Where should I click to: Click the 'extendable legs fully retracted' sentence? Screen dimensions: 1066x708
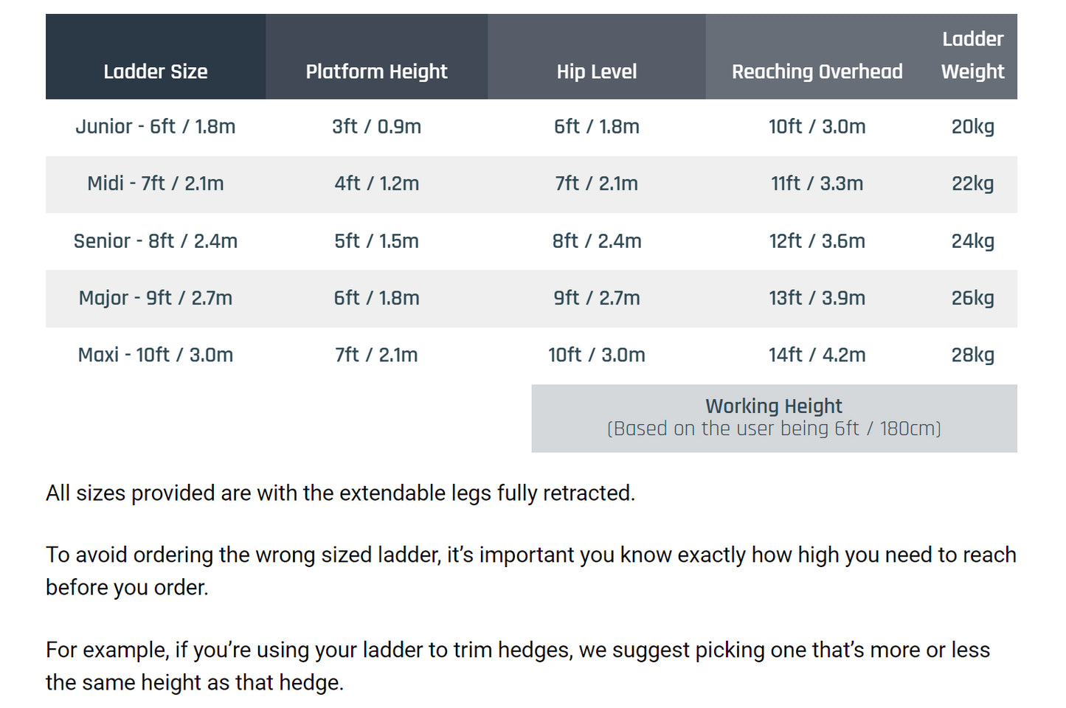[340, 493]
